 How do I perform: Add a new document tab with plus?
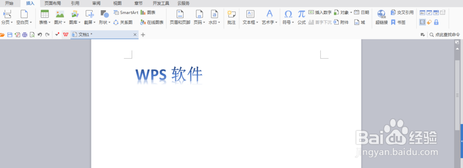click(143, 35)
